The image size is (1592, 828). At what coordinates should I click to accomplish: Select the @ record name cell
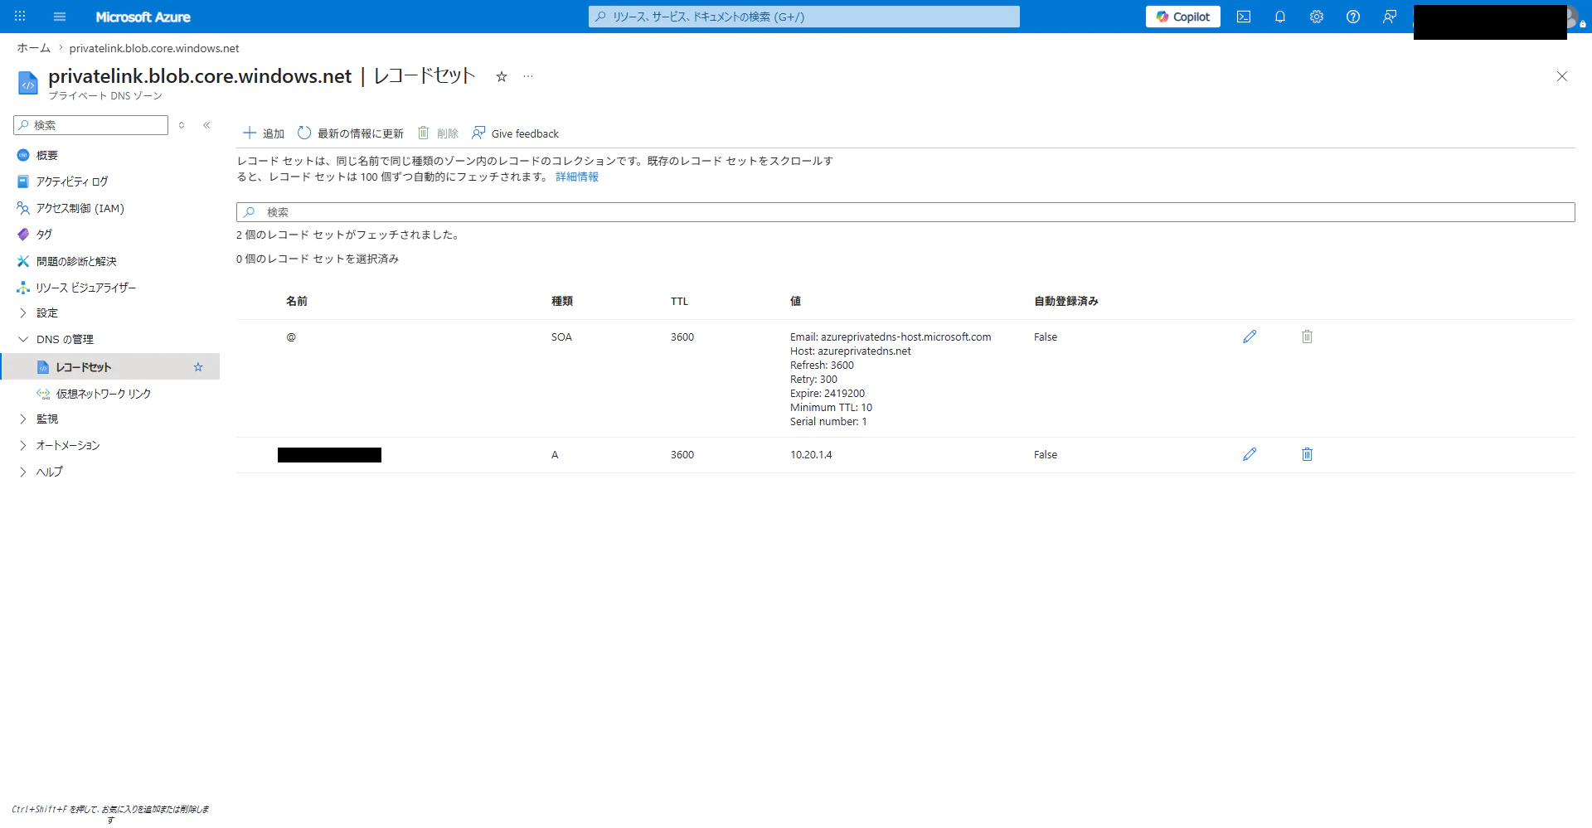click(291, 337)
